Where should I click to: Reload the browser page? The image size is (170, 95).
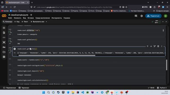click(x=15, y=7)
